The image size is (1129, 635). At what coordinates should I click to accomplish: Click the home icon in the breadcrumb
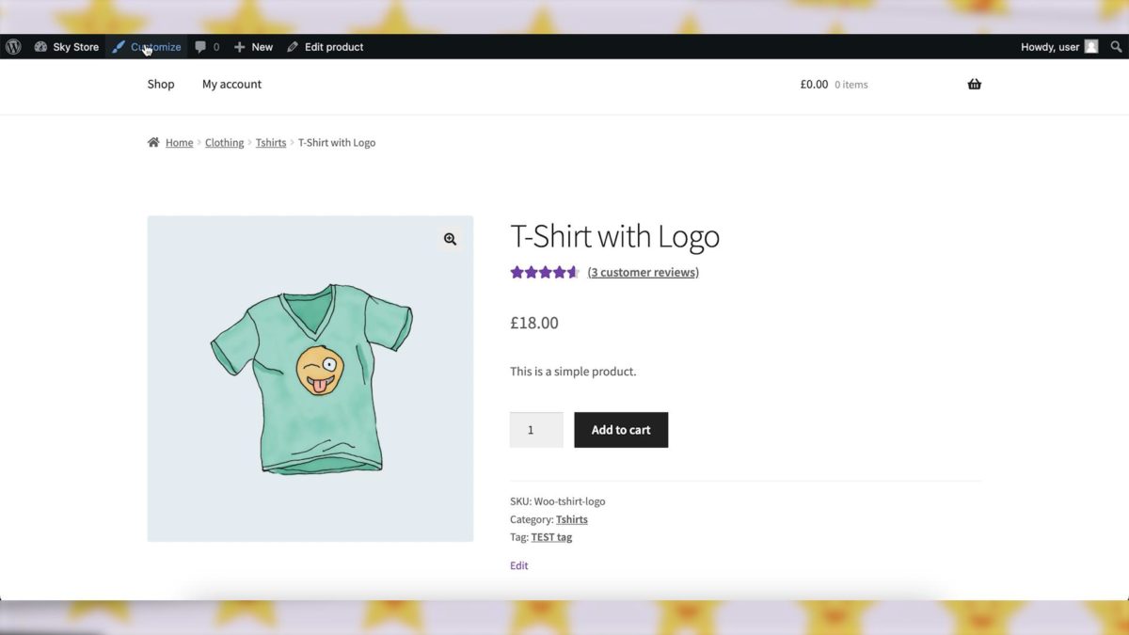(x=152, y=142)
